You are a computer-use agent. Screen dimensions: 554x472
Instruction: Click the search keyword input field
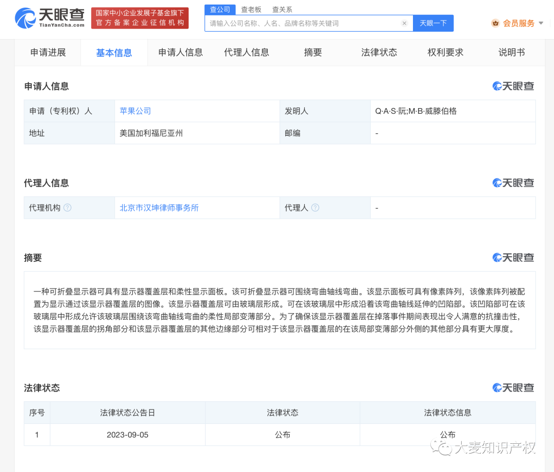[x=303, y=23]
